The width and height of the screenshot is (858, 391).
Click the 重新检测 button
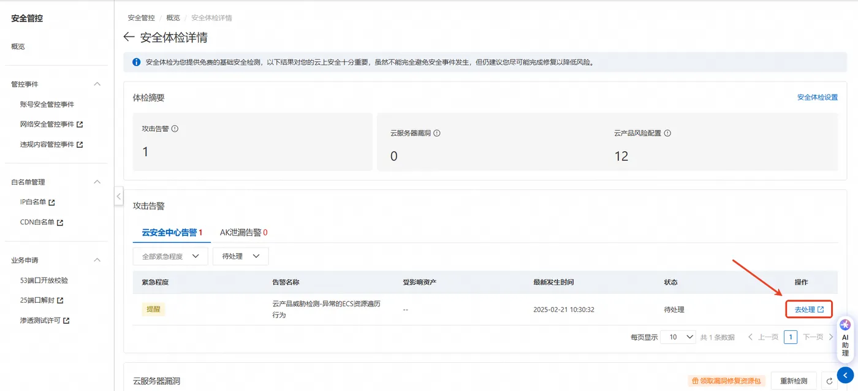[x=794, y=381]
